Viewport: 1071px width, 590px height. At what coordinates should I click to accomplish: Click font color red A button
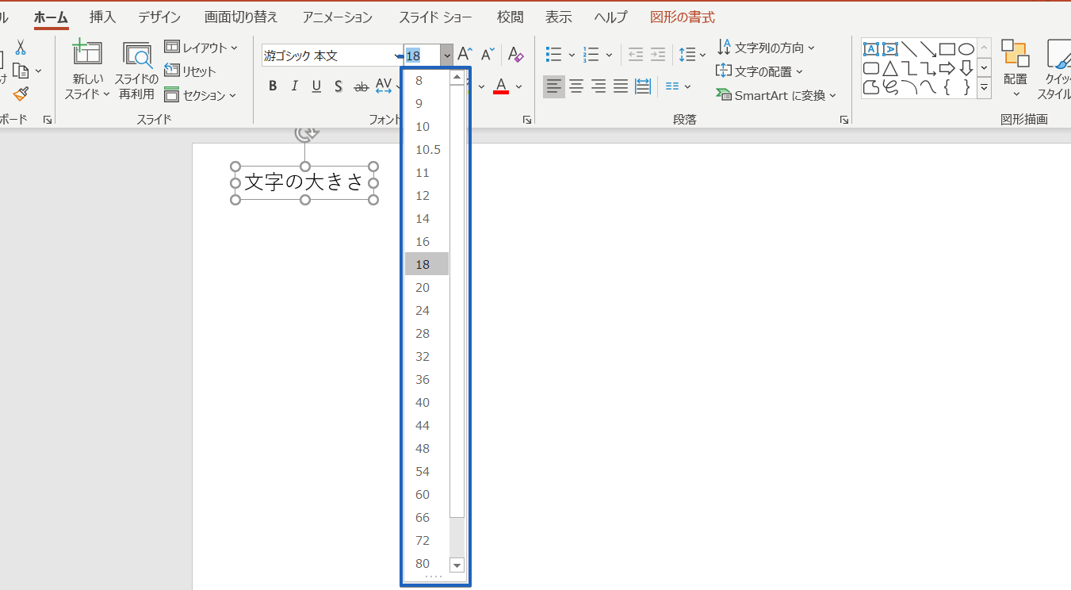click(x=501, y=86)
